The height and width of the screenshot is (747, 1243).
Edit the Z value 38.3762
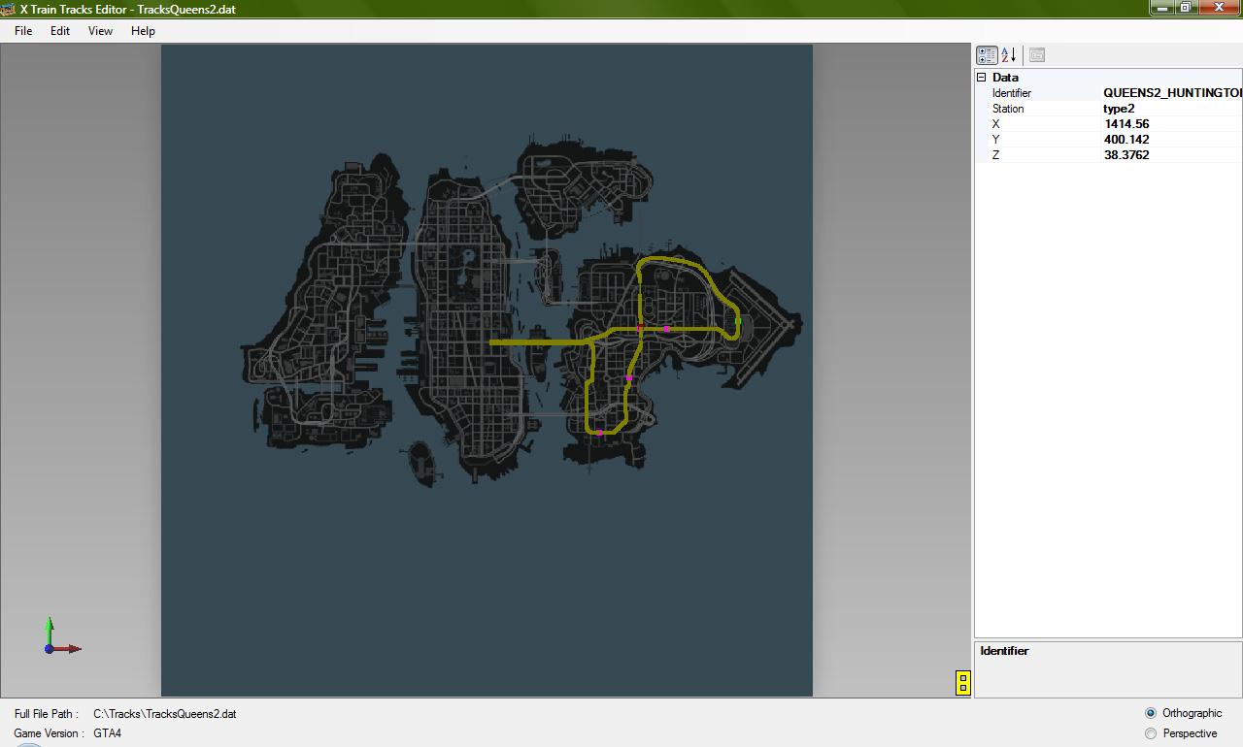tap(1172, 155)
